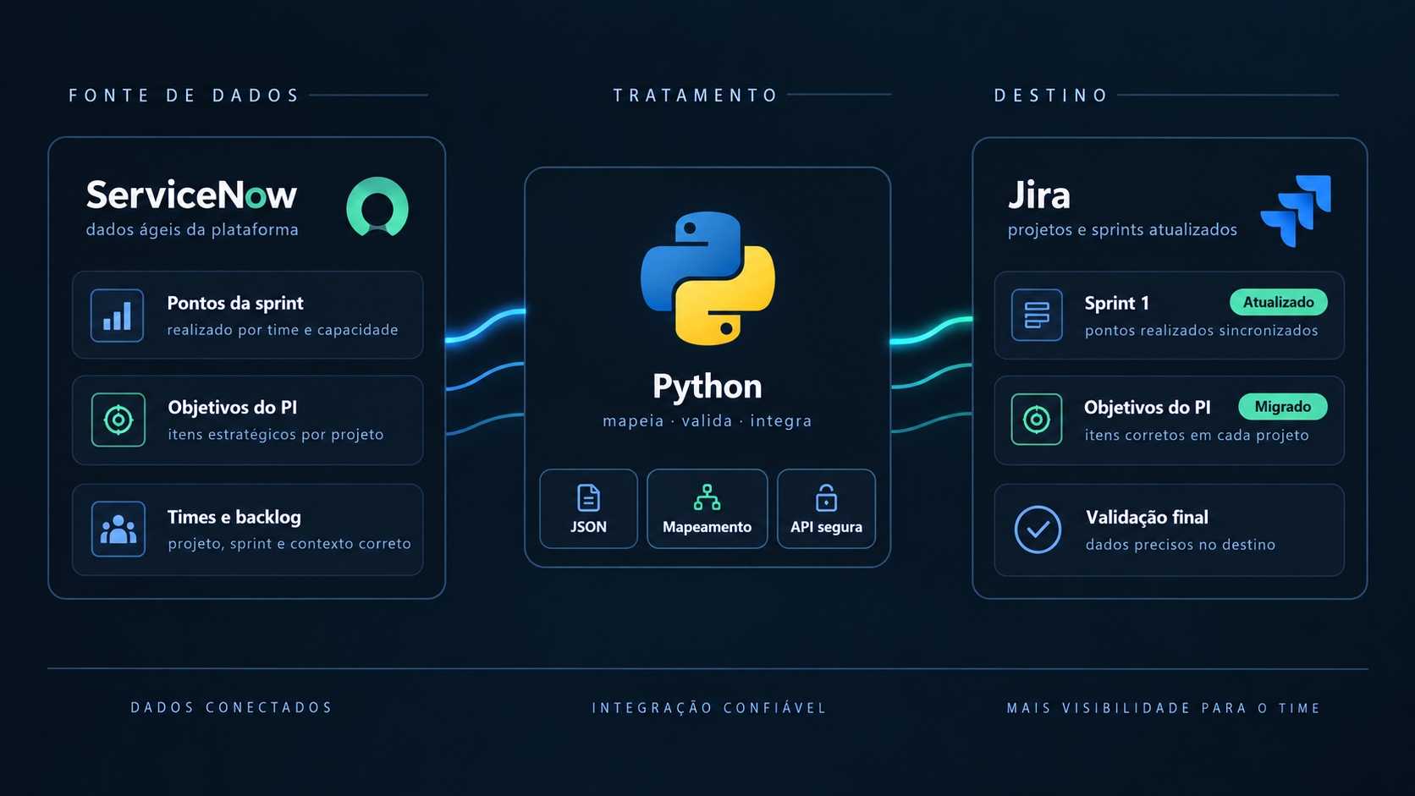Click 'itens corretos em cada projeto' text
Screen dimensions: 1415x796
point(1197,436)
